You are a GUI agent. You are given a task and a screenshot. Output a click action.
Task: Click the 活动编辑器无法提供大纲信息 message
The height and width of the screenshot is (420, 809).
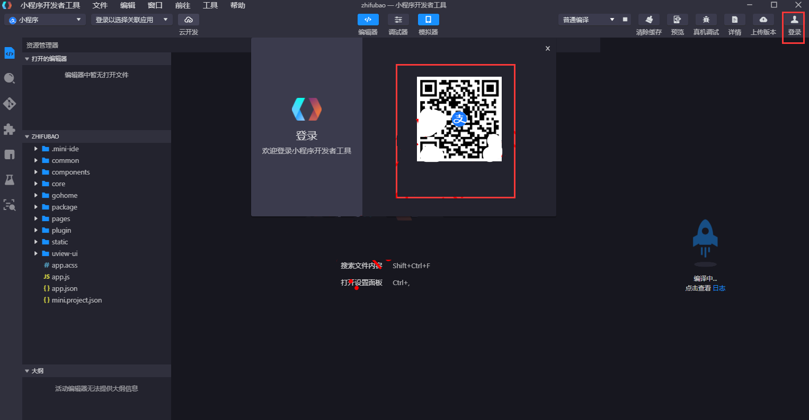pyautogui.click(x=96, y=389)
